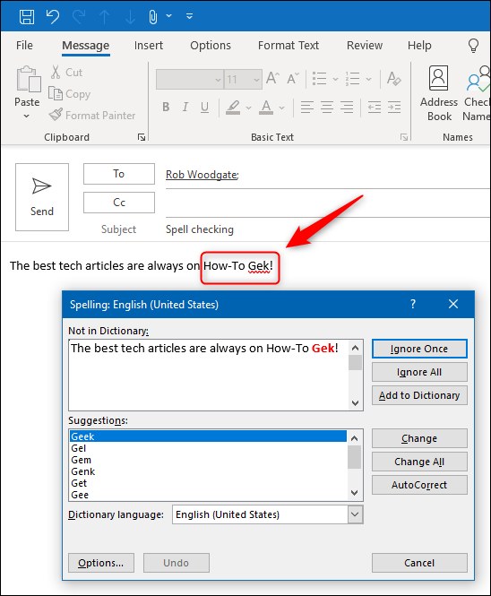Click Ignore Once in Spelling dialog
The width and height of the screenshot is (491, 596).
(x=419, y=349)
